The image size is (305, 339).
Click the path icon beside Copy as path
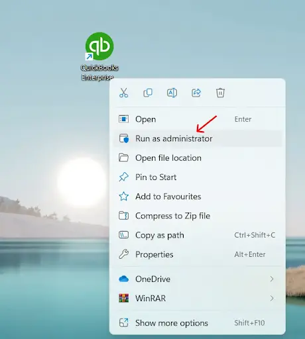(123, 235)
